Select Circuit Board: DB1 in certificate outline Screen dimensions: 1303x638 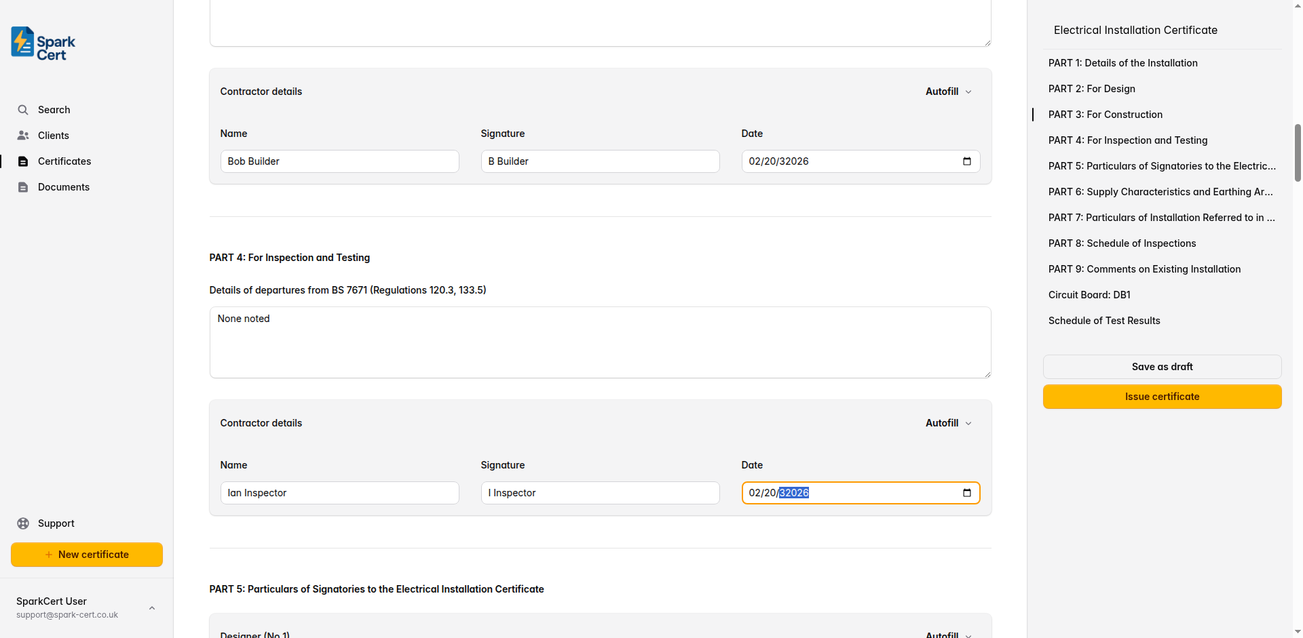click(x=1089, y=294)
